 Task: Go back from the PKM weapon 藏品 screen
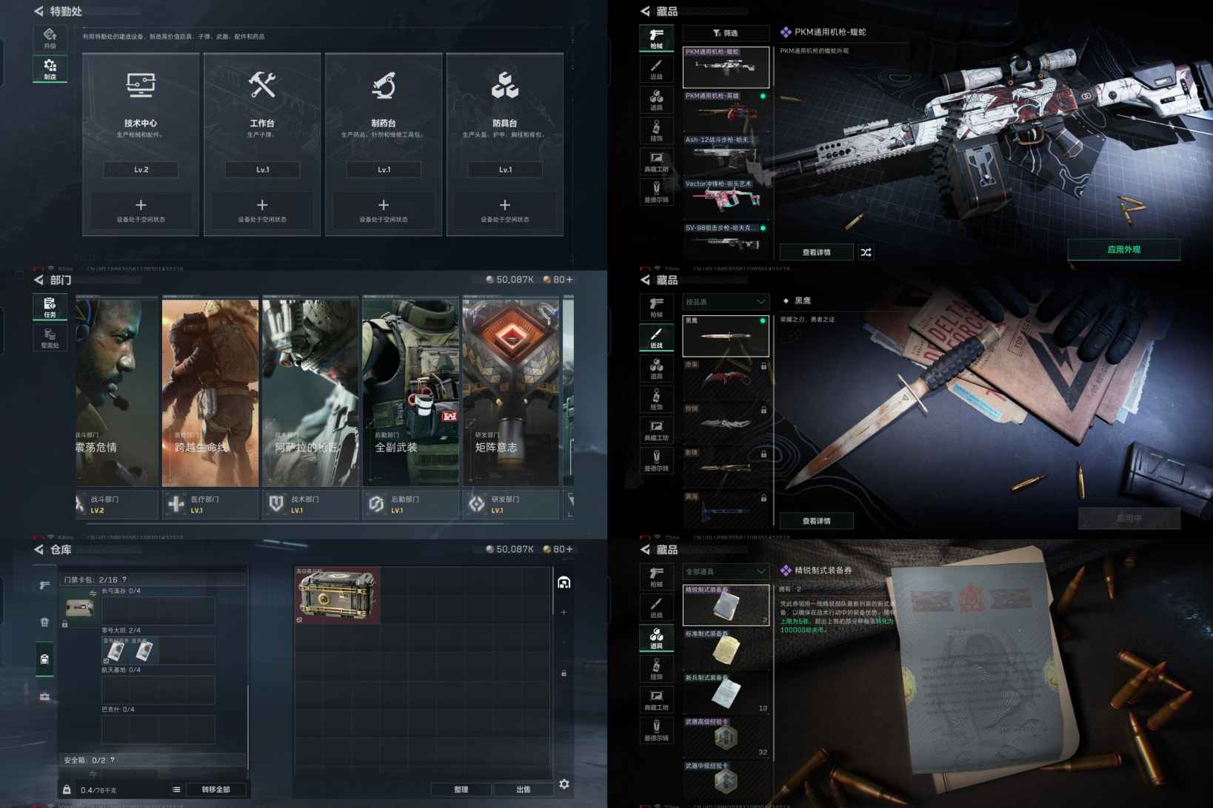[x=645, y=11]
